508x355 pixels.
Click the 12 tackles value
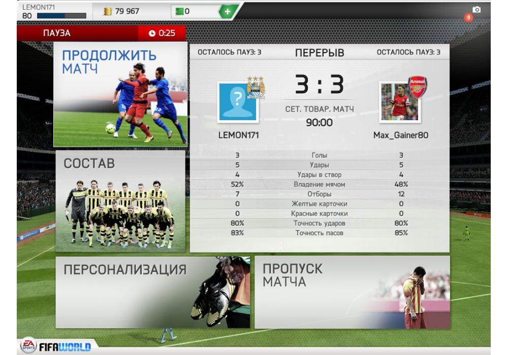click(x=401, y=194)
